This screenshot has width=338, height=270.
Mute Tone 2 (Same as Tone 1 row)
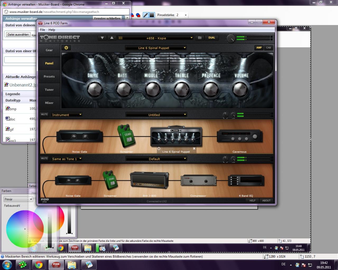tap(44, 159)
